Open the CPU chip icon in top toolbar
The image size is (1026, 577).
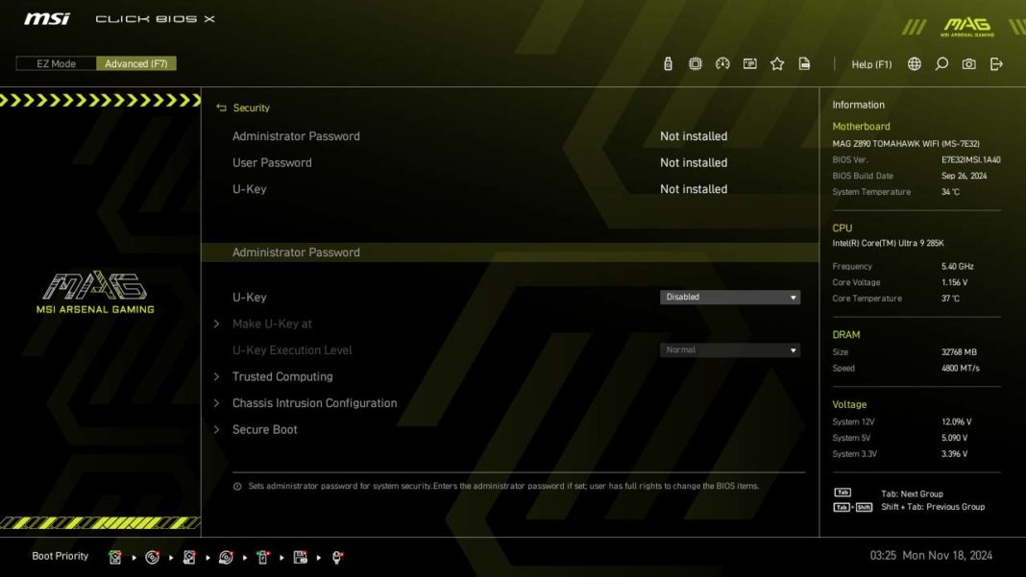pyautogui.click(x=695, y=64)
